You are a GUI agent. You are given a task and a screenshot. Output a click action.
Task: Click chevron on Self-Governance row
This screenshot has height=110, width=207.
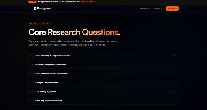pyautogui.click(x=175, y=74)
